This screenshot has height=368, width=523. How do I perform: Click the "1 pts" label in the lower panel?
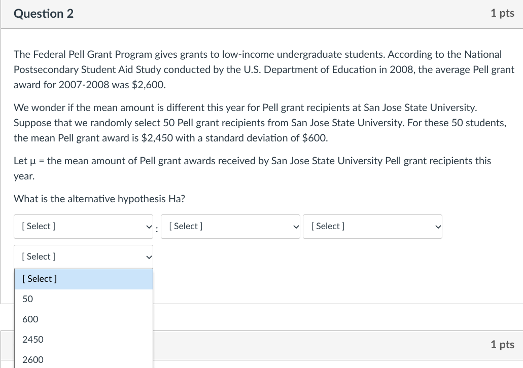(502, 344)
